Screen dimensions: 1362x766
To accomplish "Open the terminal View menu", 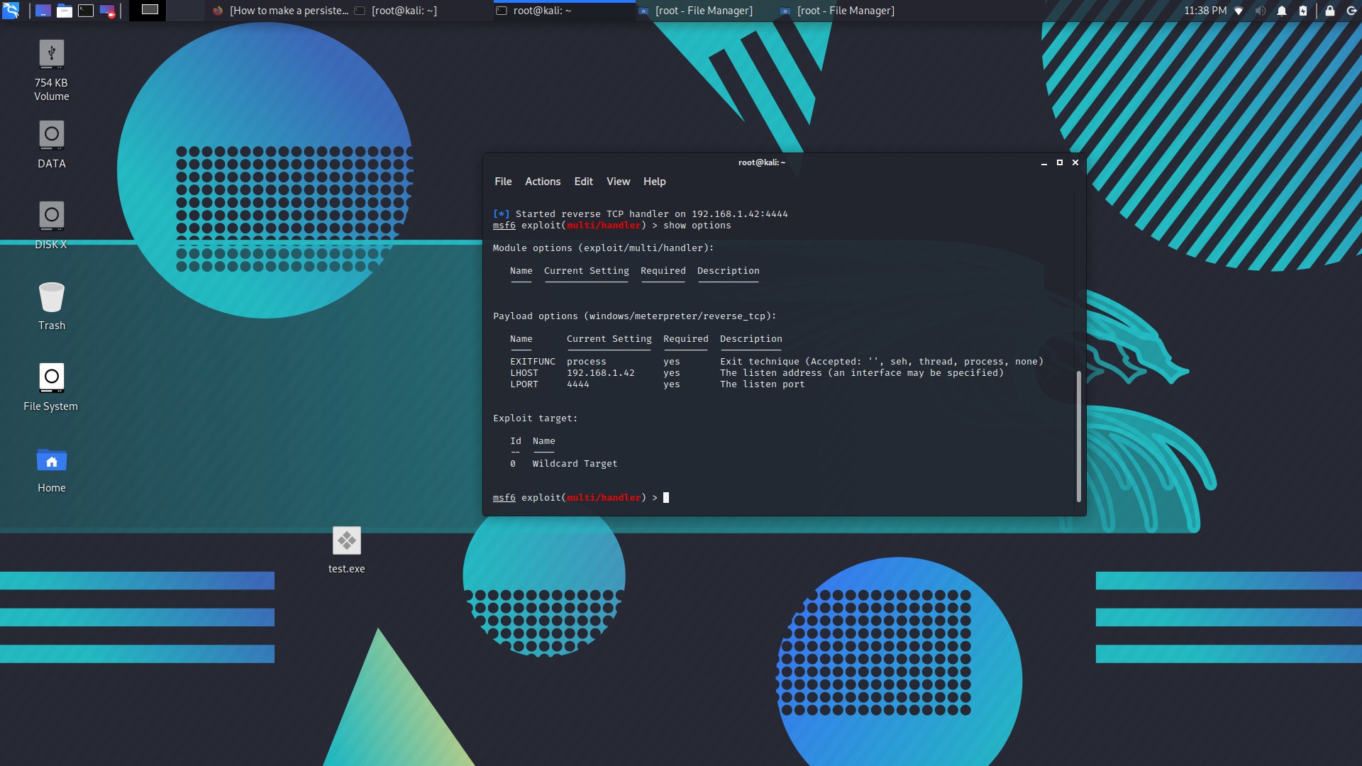I will (x=618, y=182).
